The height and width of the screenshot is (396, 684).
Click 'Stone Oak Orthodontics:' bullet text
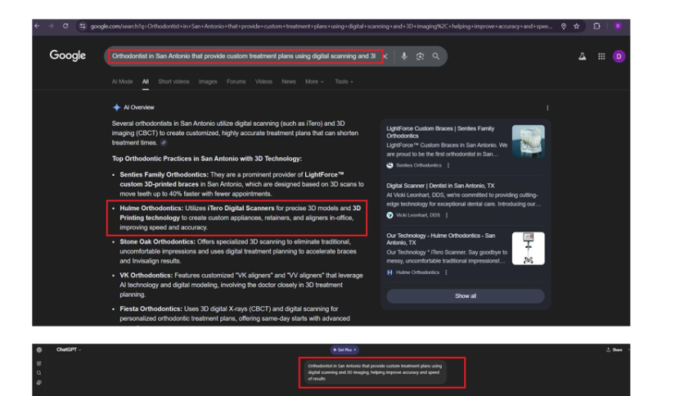pos(157,241)
